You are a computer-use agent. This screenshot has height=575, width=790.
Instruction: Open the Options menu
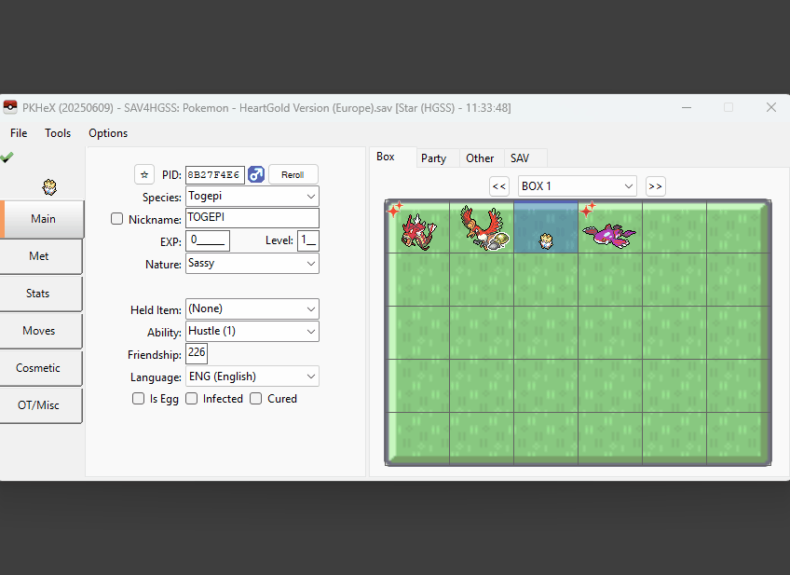[x=108, y=133]
